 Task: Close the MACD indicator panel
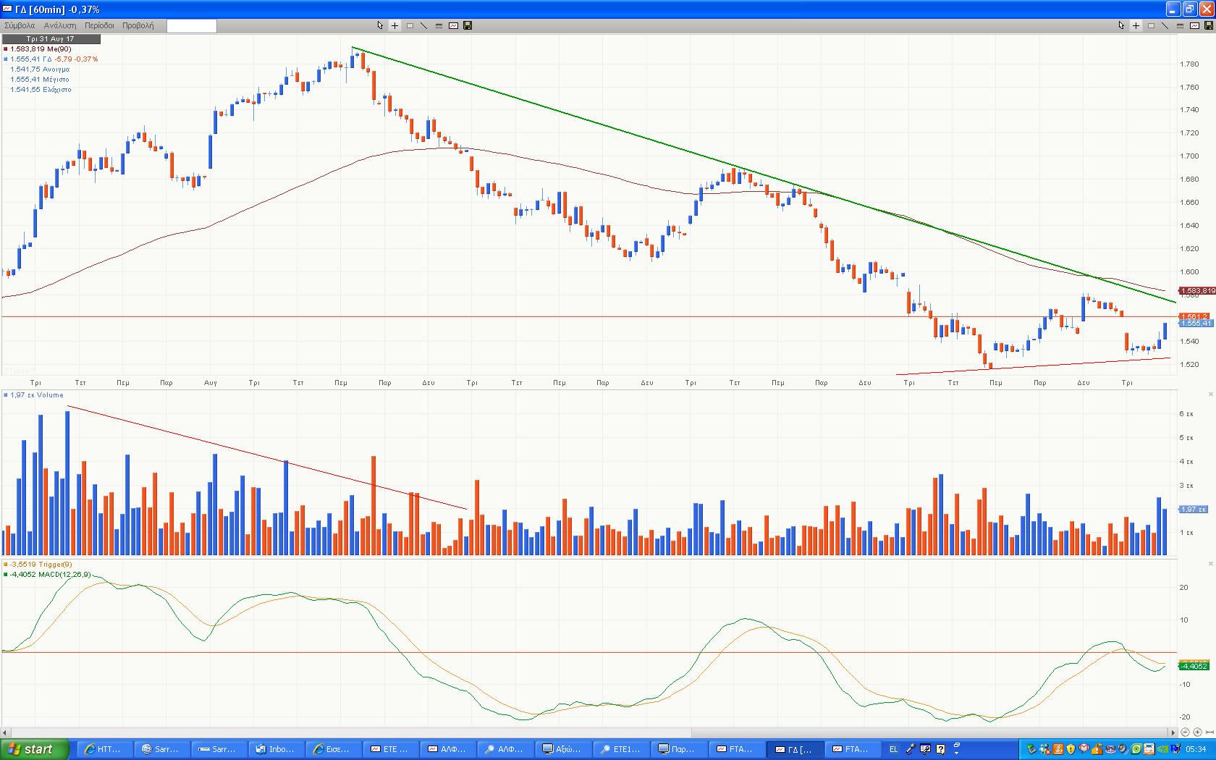pos(1210,564)
